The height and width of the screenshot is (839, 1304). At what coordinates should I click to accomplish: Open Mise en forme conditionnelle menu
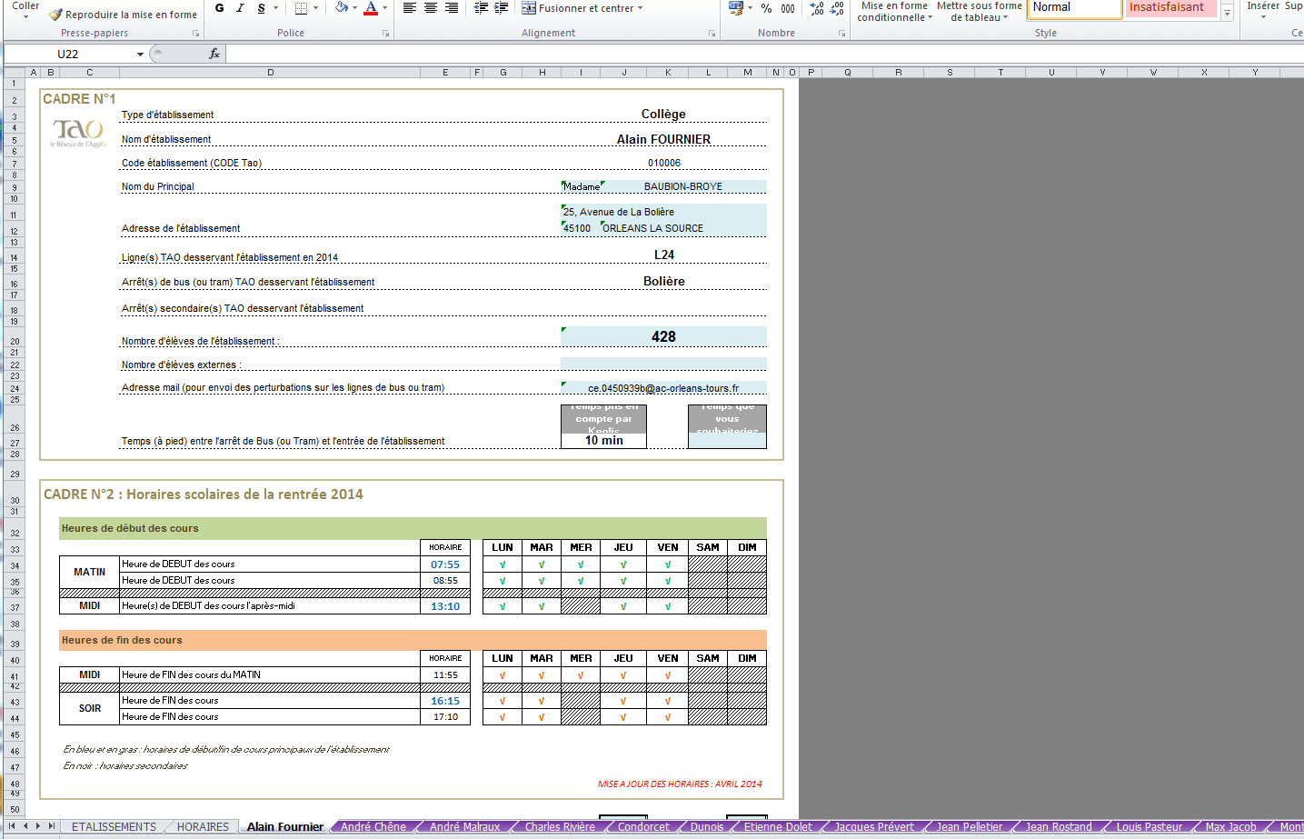pos(894,12)
